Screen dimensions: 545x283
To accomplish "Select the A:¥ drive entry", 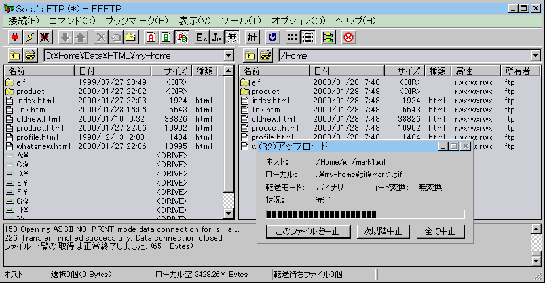I will (17, 156).
